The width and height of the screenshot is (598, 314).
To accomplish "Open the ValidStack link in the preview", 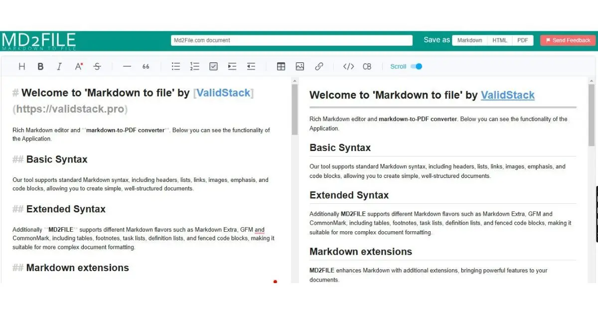I will 507,95.
